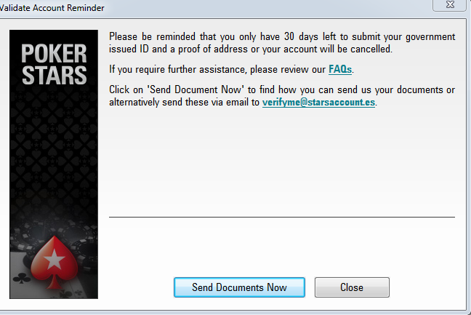The width and height of the screenshot is (471, 315).
Task: Open the FAQs link
Action: 340,69
